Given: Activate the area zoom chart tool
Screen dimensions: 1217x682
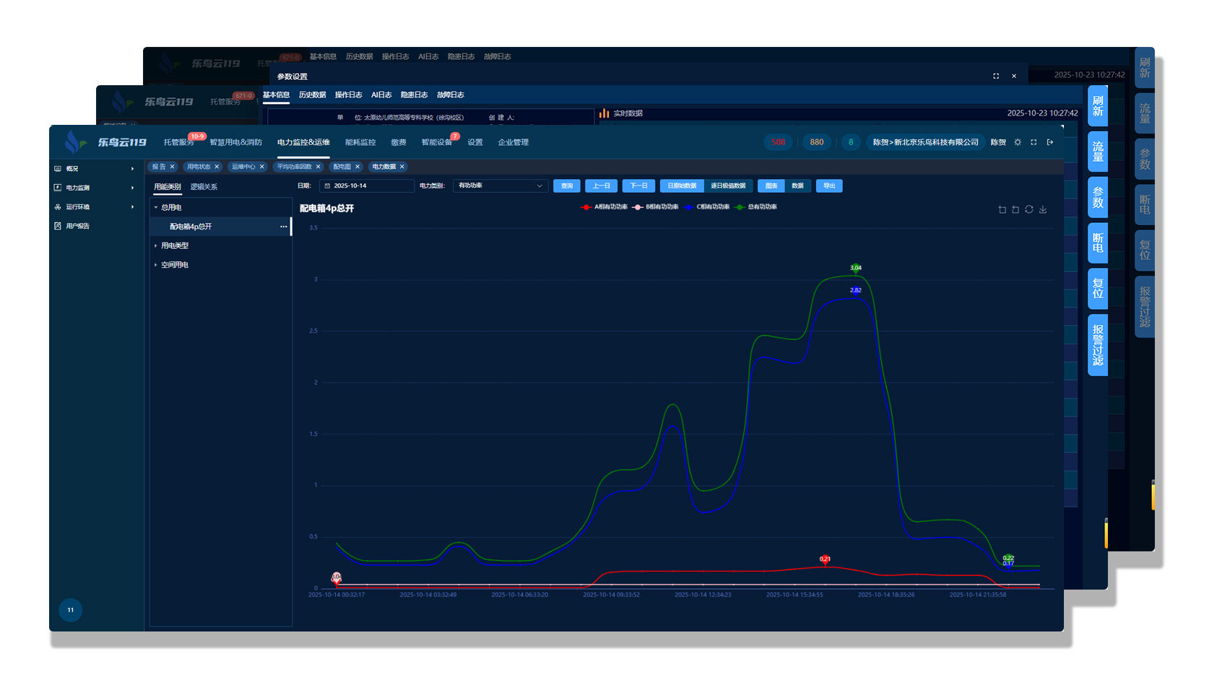Looking at the screenshot, I should click(1002, 209).
